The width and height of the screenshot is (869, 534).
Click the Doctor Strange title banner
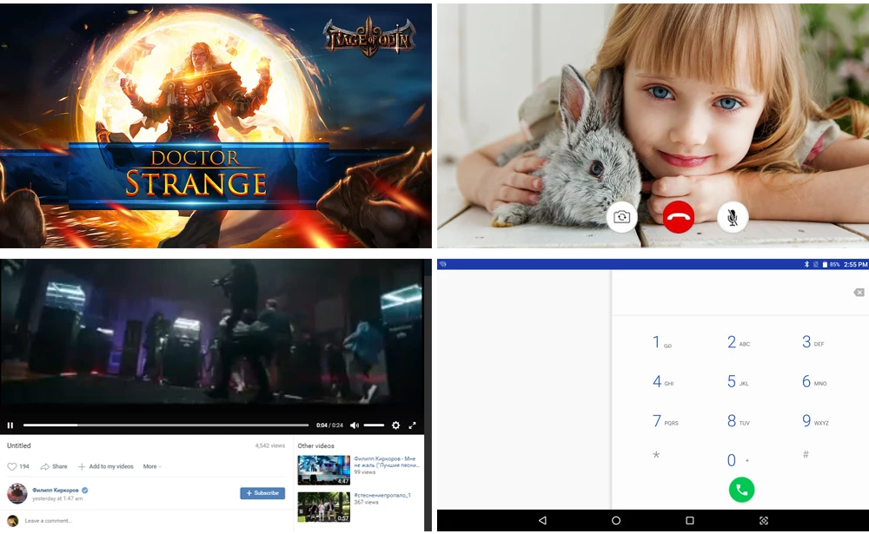(197, 175)
